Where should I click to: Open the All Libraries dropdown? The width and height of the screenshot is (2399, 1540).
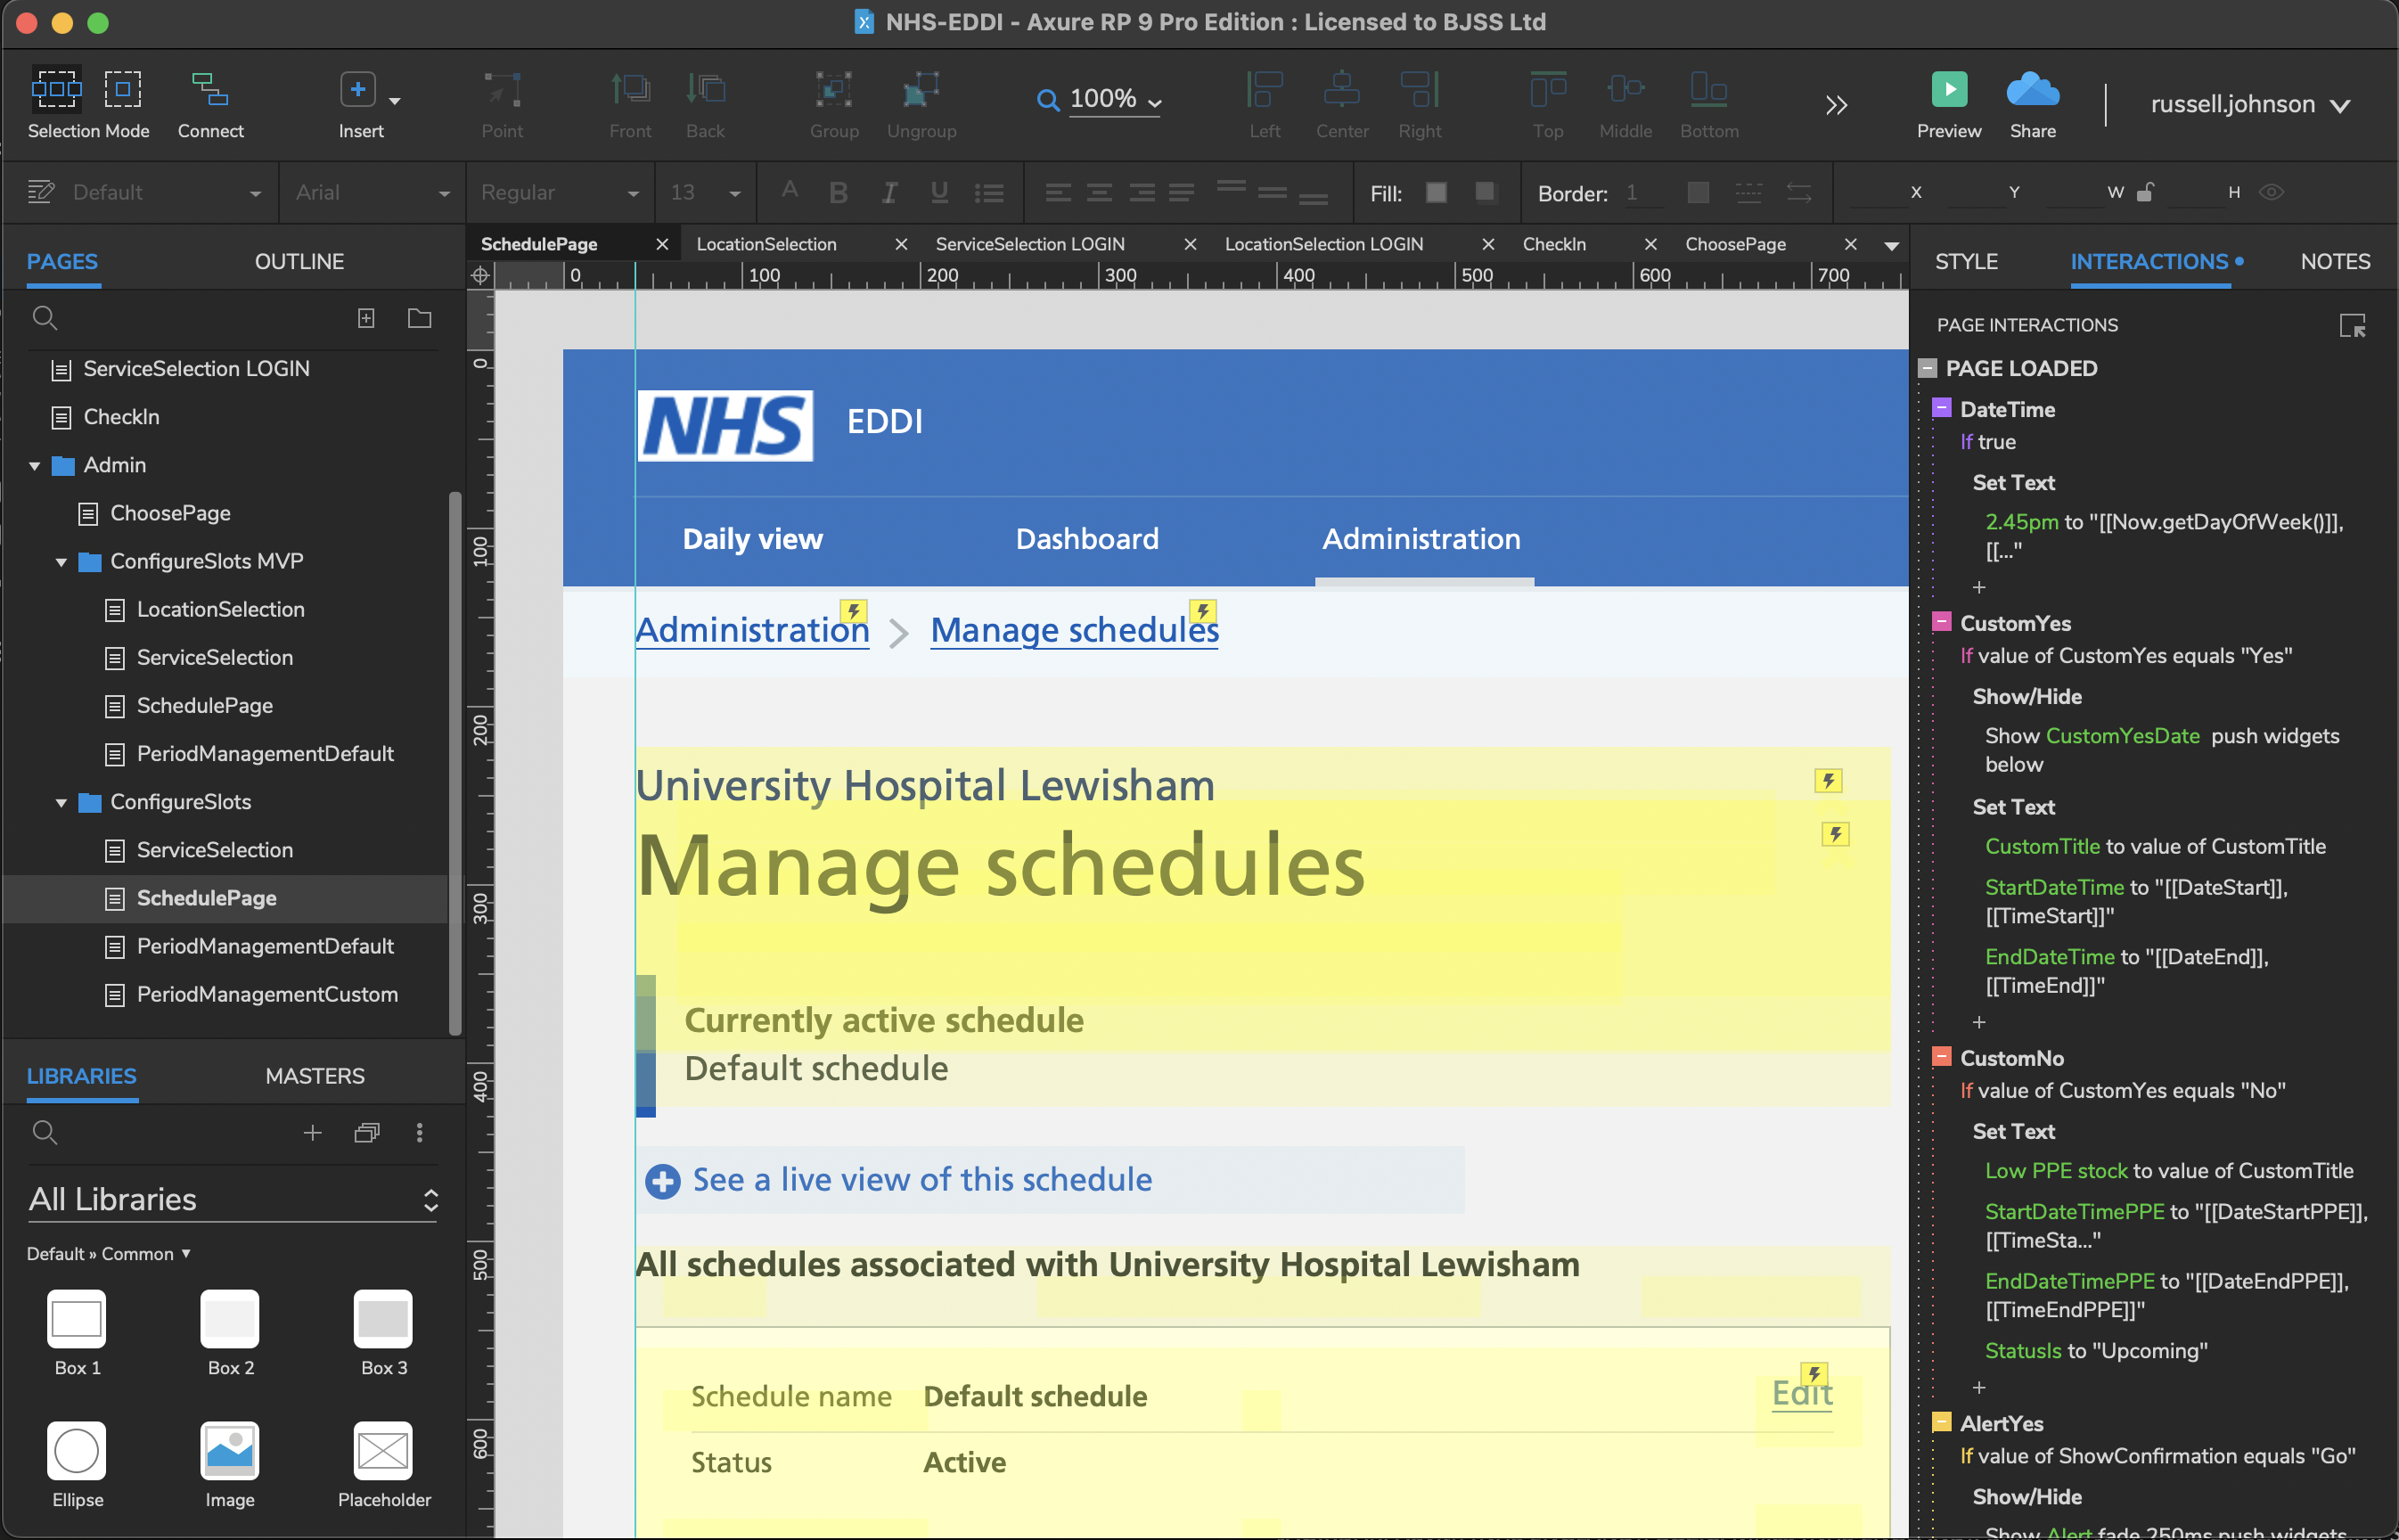(232, 1199)
